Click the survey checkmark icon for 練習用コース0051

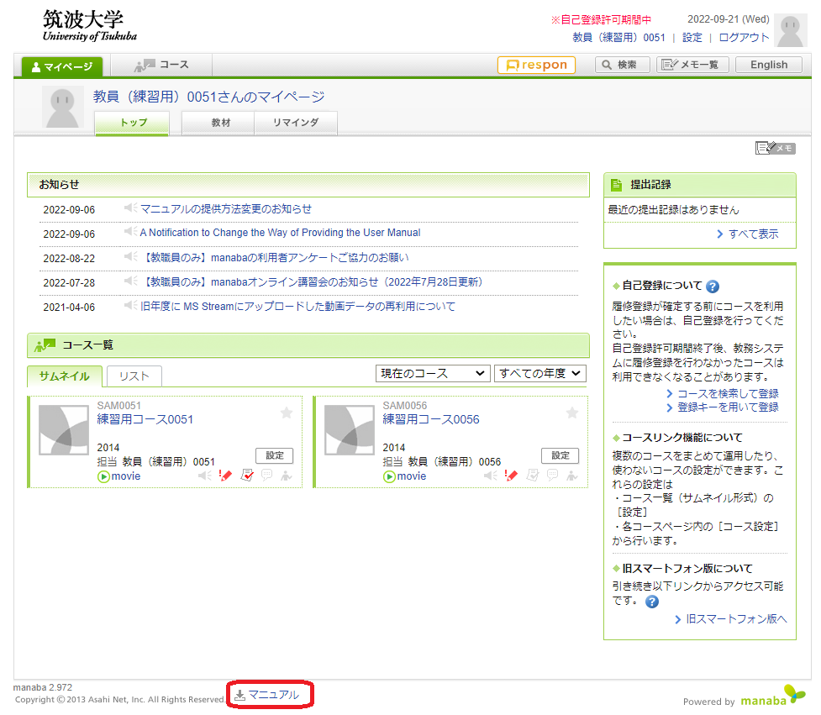(x=247, y=476)
